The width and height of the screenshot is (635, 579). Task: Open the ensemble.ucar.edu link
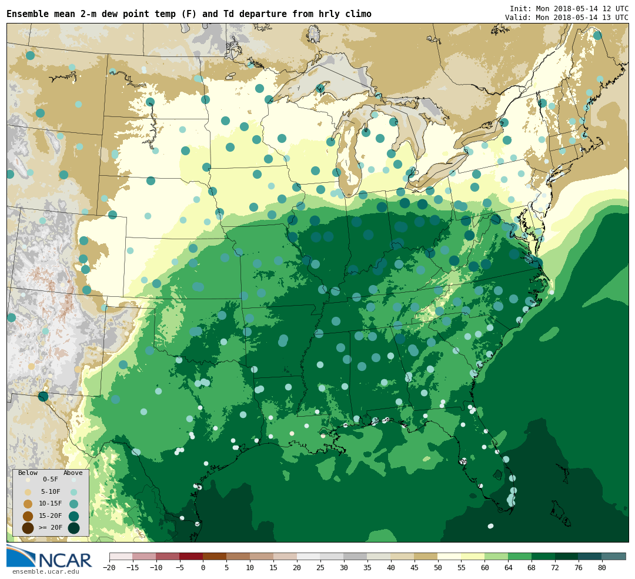(45, 572)
